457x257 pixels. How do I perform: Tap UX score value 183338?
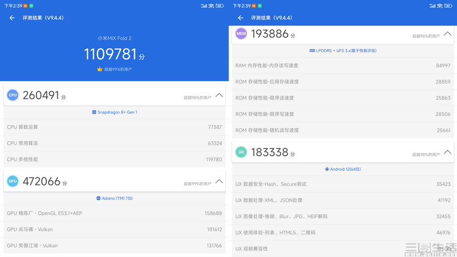270,152
